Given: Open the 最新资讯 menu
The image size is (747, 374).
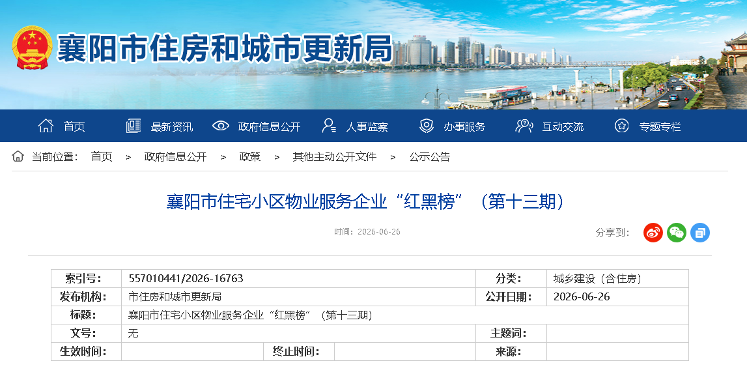Looking at the screenshot, I should (172, 127).
